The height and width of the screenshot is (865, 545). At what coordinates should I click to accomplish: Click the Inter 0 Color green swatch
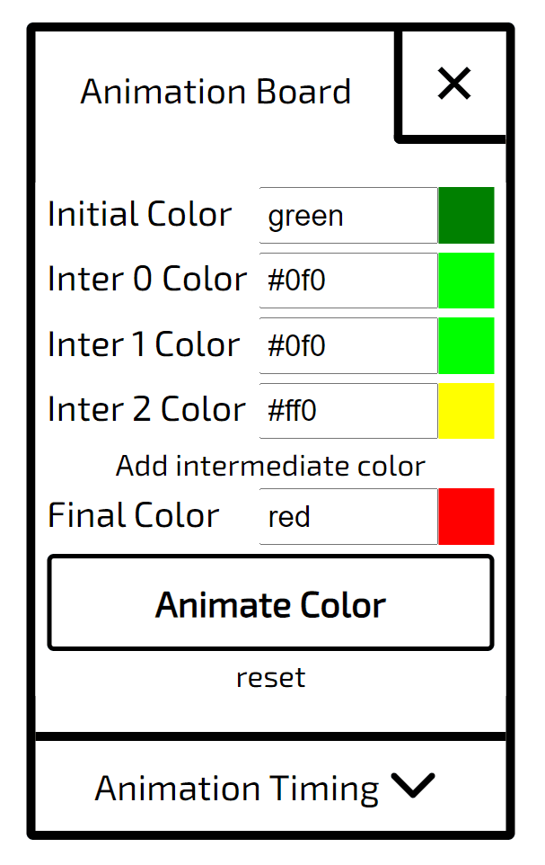pos(466,280)
